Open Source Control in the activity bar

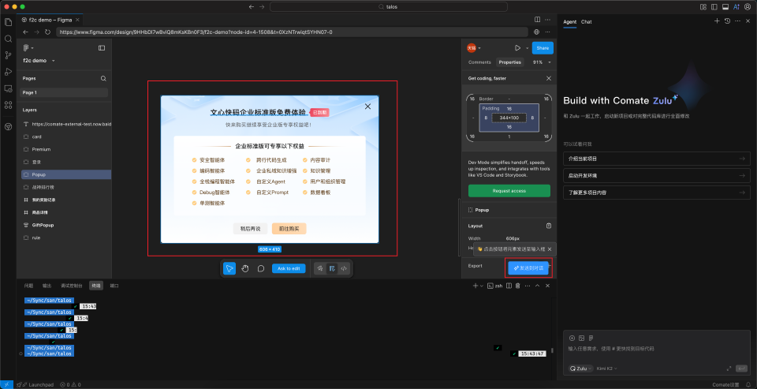[8, 55]
